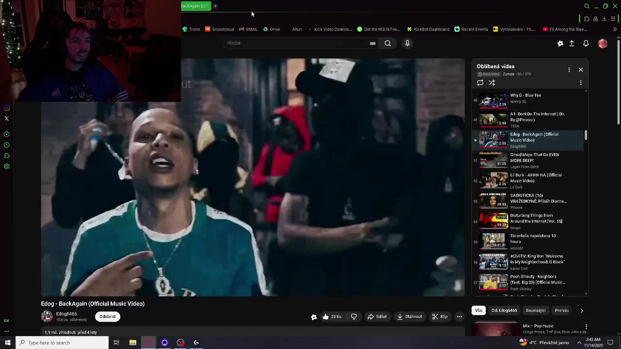Create a clip with Klip button
This screenshot has height=349, width=621.
[440, 317]
